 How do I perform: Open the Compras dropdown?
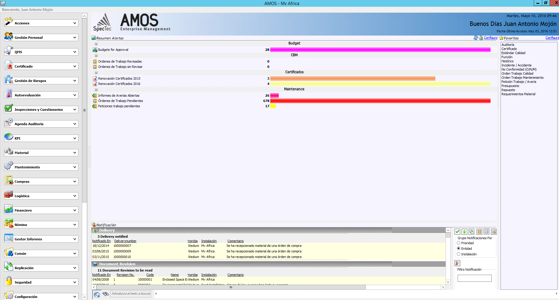click(41, 181)
